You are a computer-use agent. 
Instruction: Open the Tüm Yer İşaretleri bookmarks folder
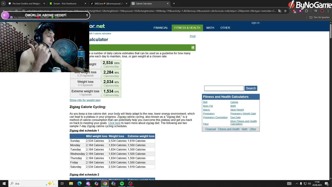319,17
